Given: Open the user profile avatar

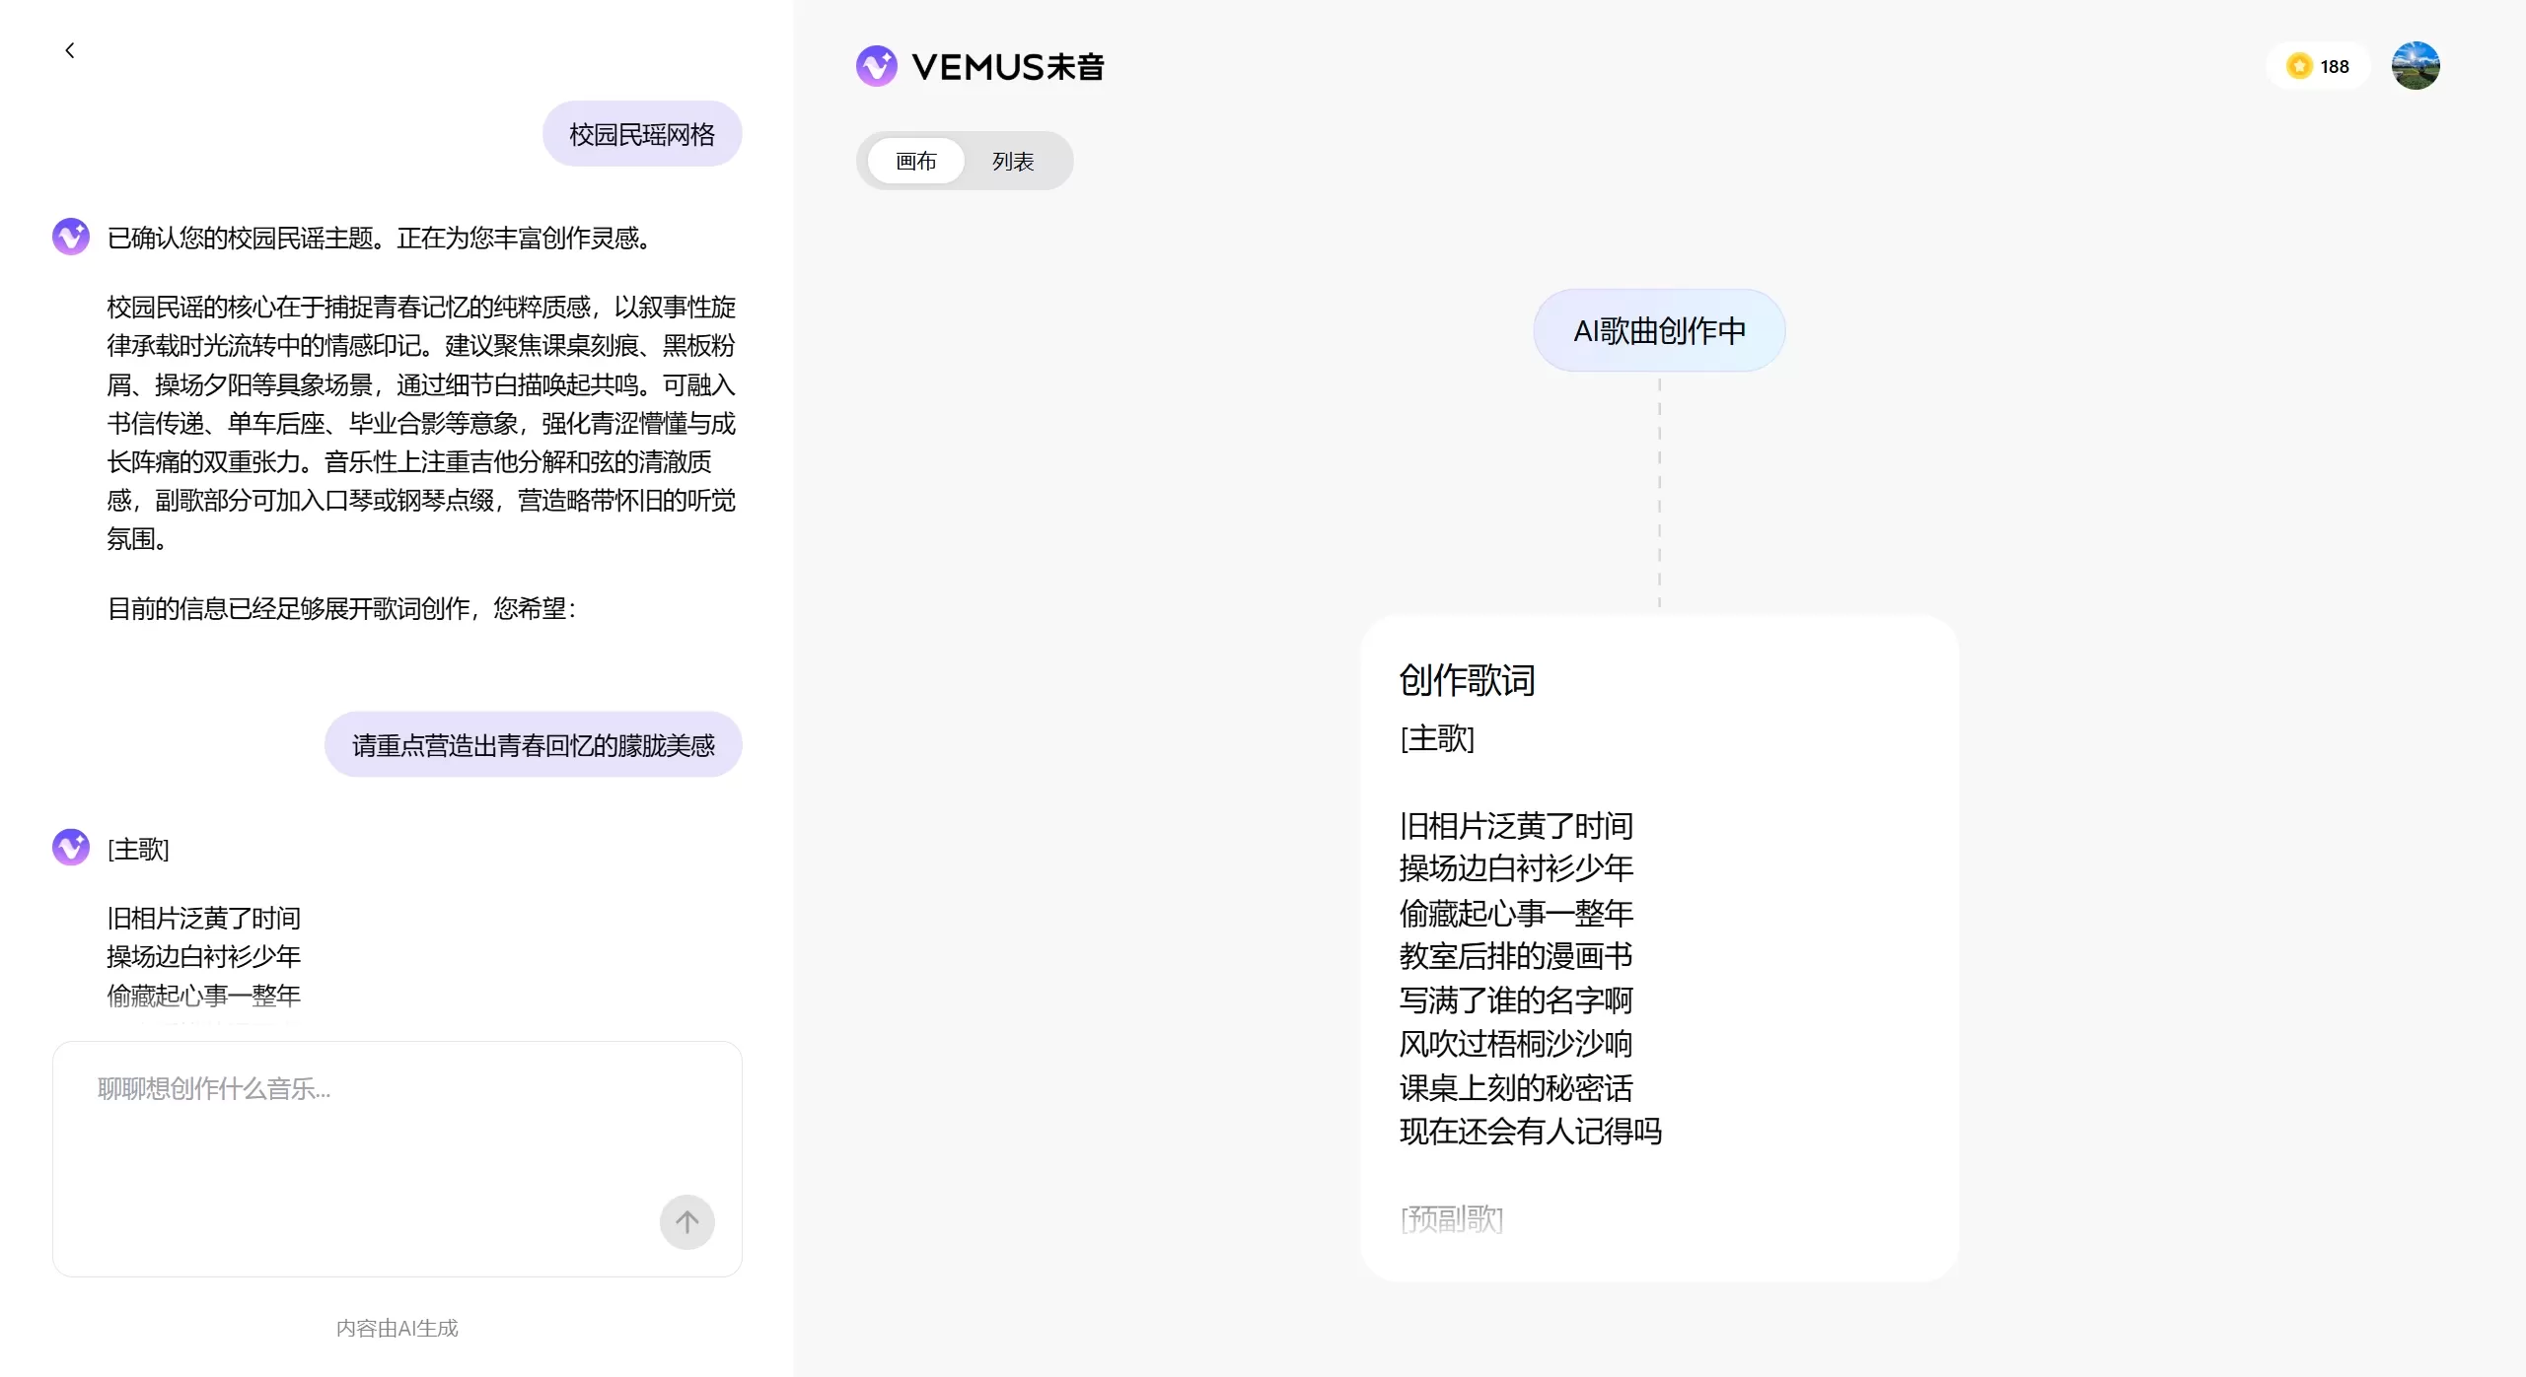Looking at the screenshot, I should (x=2415, y=66).
